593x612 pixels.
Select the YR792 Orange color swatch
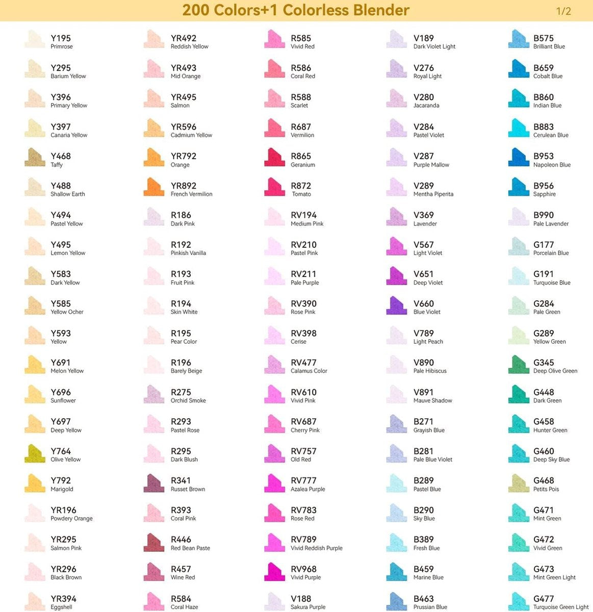pos(154,158)
